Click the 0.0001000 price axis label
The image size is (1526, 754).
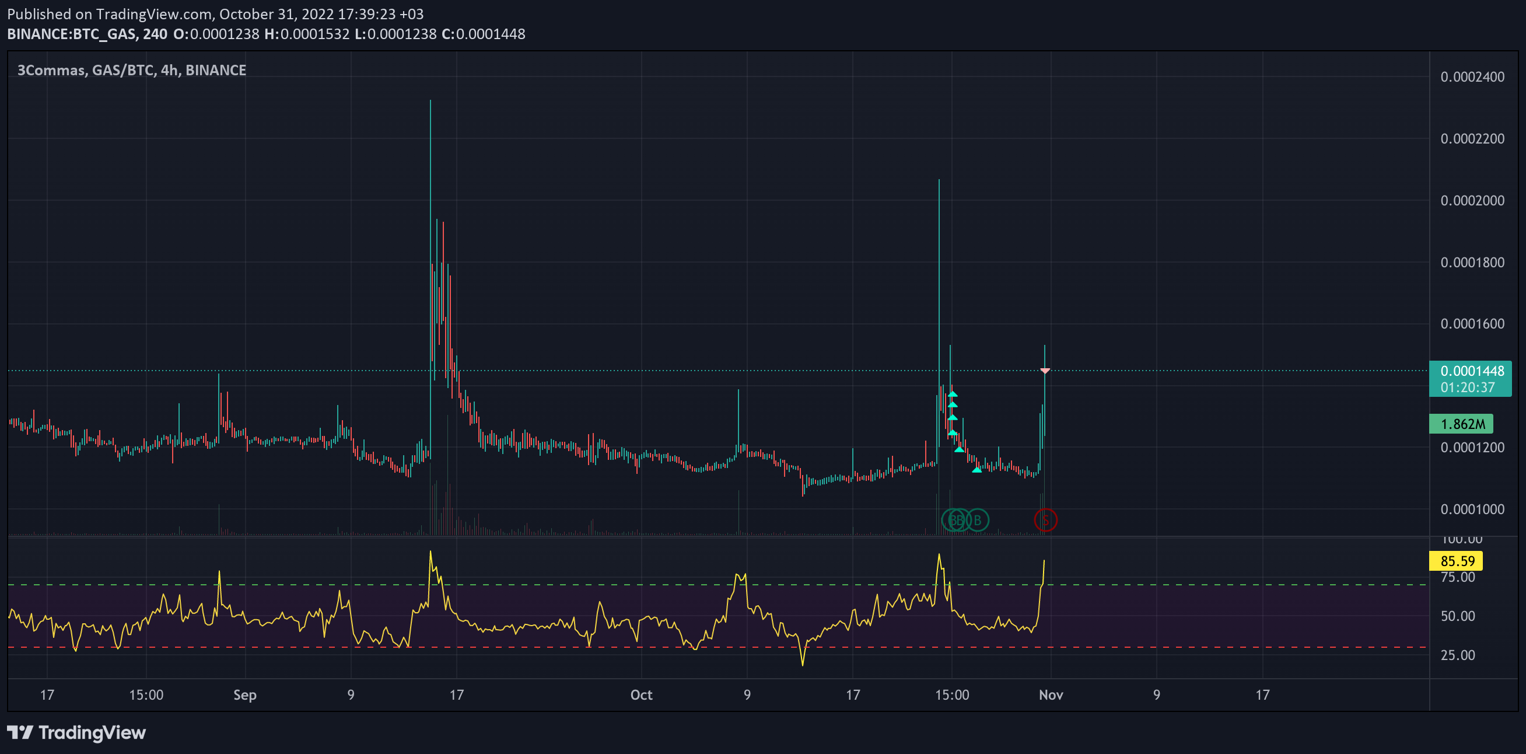1472,509
